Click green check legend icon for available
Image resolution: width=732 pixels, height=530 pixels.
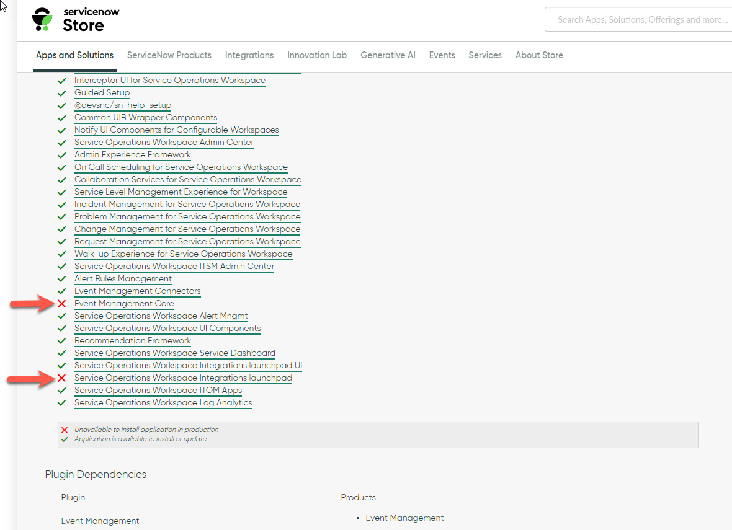pos(65,439)
